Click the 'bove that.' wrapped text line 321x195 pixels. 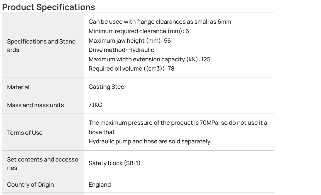pyautogui.click(x=102, y=132)
